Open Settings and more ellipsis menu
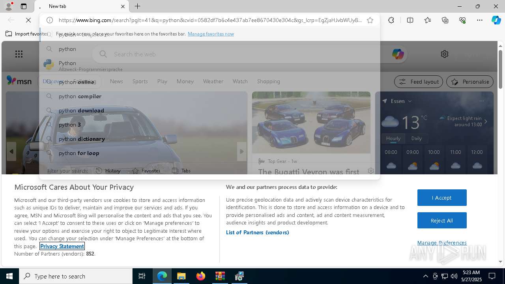Image resolution: width=505 pixels, height=284 pixels. (480, 20)
